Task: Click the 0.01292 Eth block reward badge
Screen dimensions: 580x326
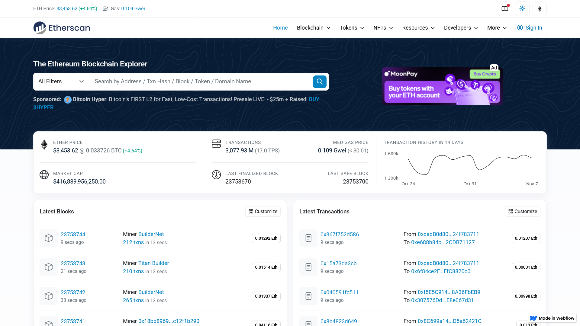Action: click(x=266, y=238)
